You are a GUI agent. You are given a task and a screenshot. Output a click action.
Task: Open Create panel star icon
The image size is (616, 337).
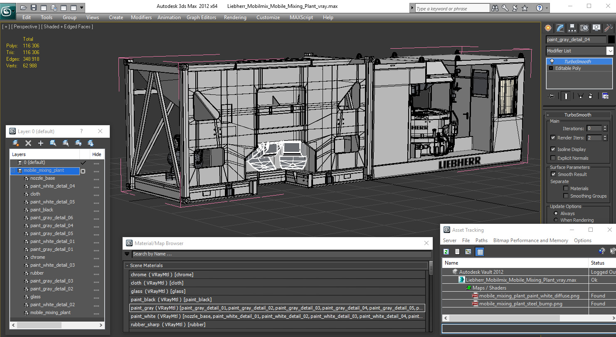548,28
